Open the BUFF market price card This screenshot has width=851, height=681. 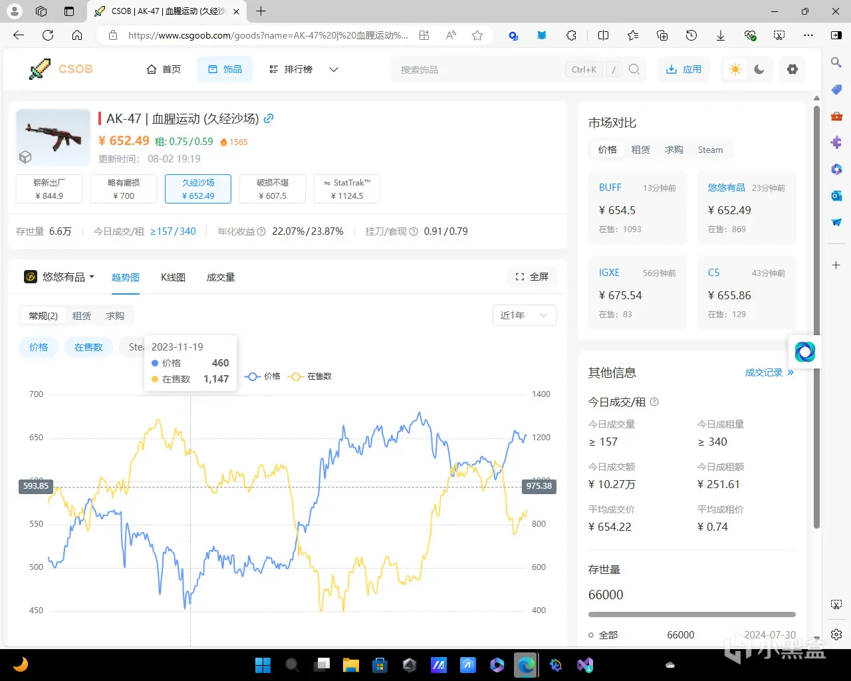pos(637,208)
